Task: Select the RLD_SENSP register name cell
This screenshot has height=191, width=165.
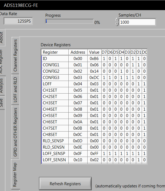Action: [x=55, y=141]
